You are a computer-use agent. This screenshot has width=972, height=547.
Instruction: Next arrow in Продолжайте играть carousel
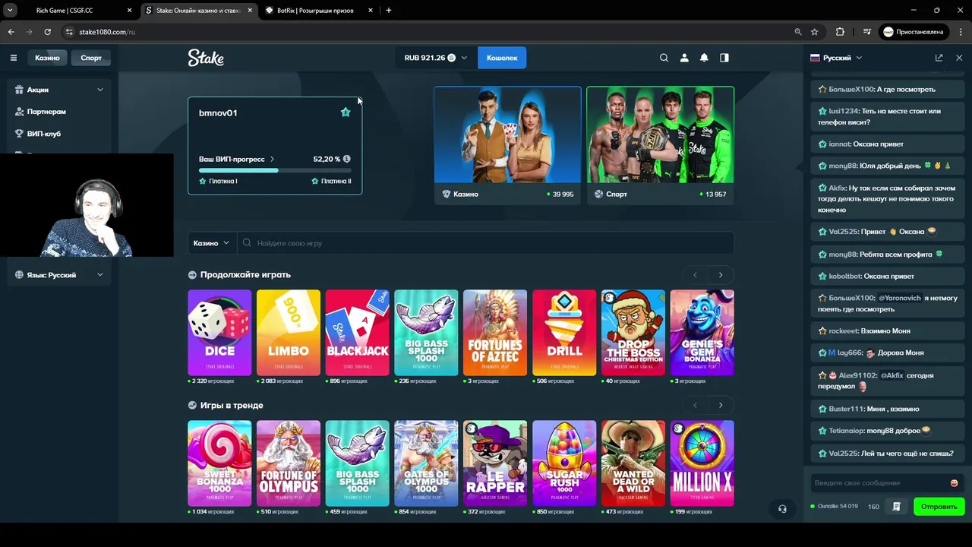pyautogui.click(x=721, y=275)
